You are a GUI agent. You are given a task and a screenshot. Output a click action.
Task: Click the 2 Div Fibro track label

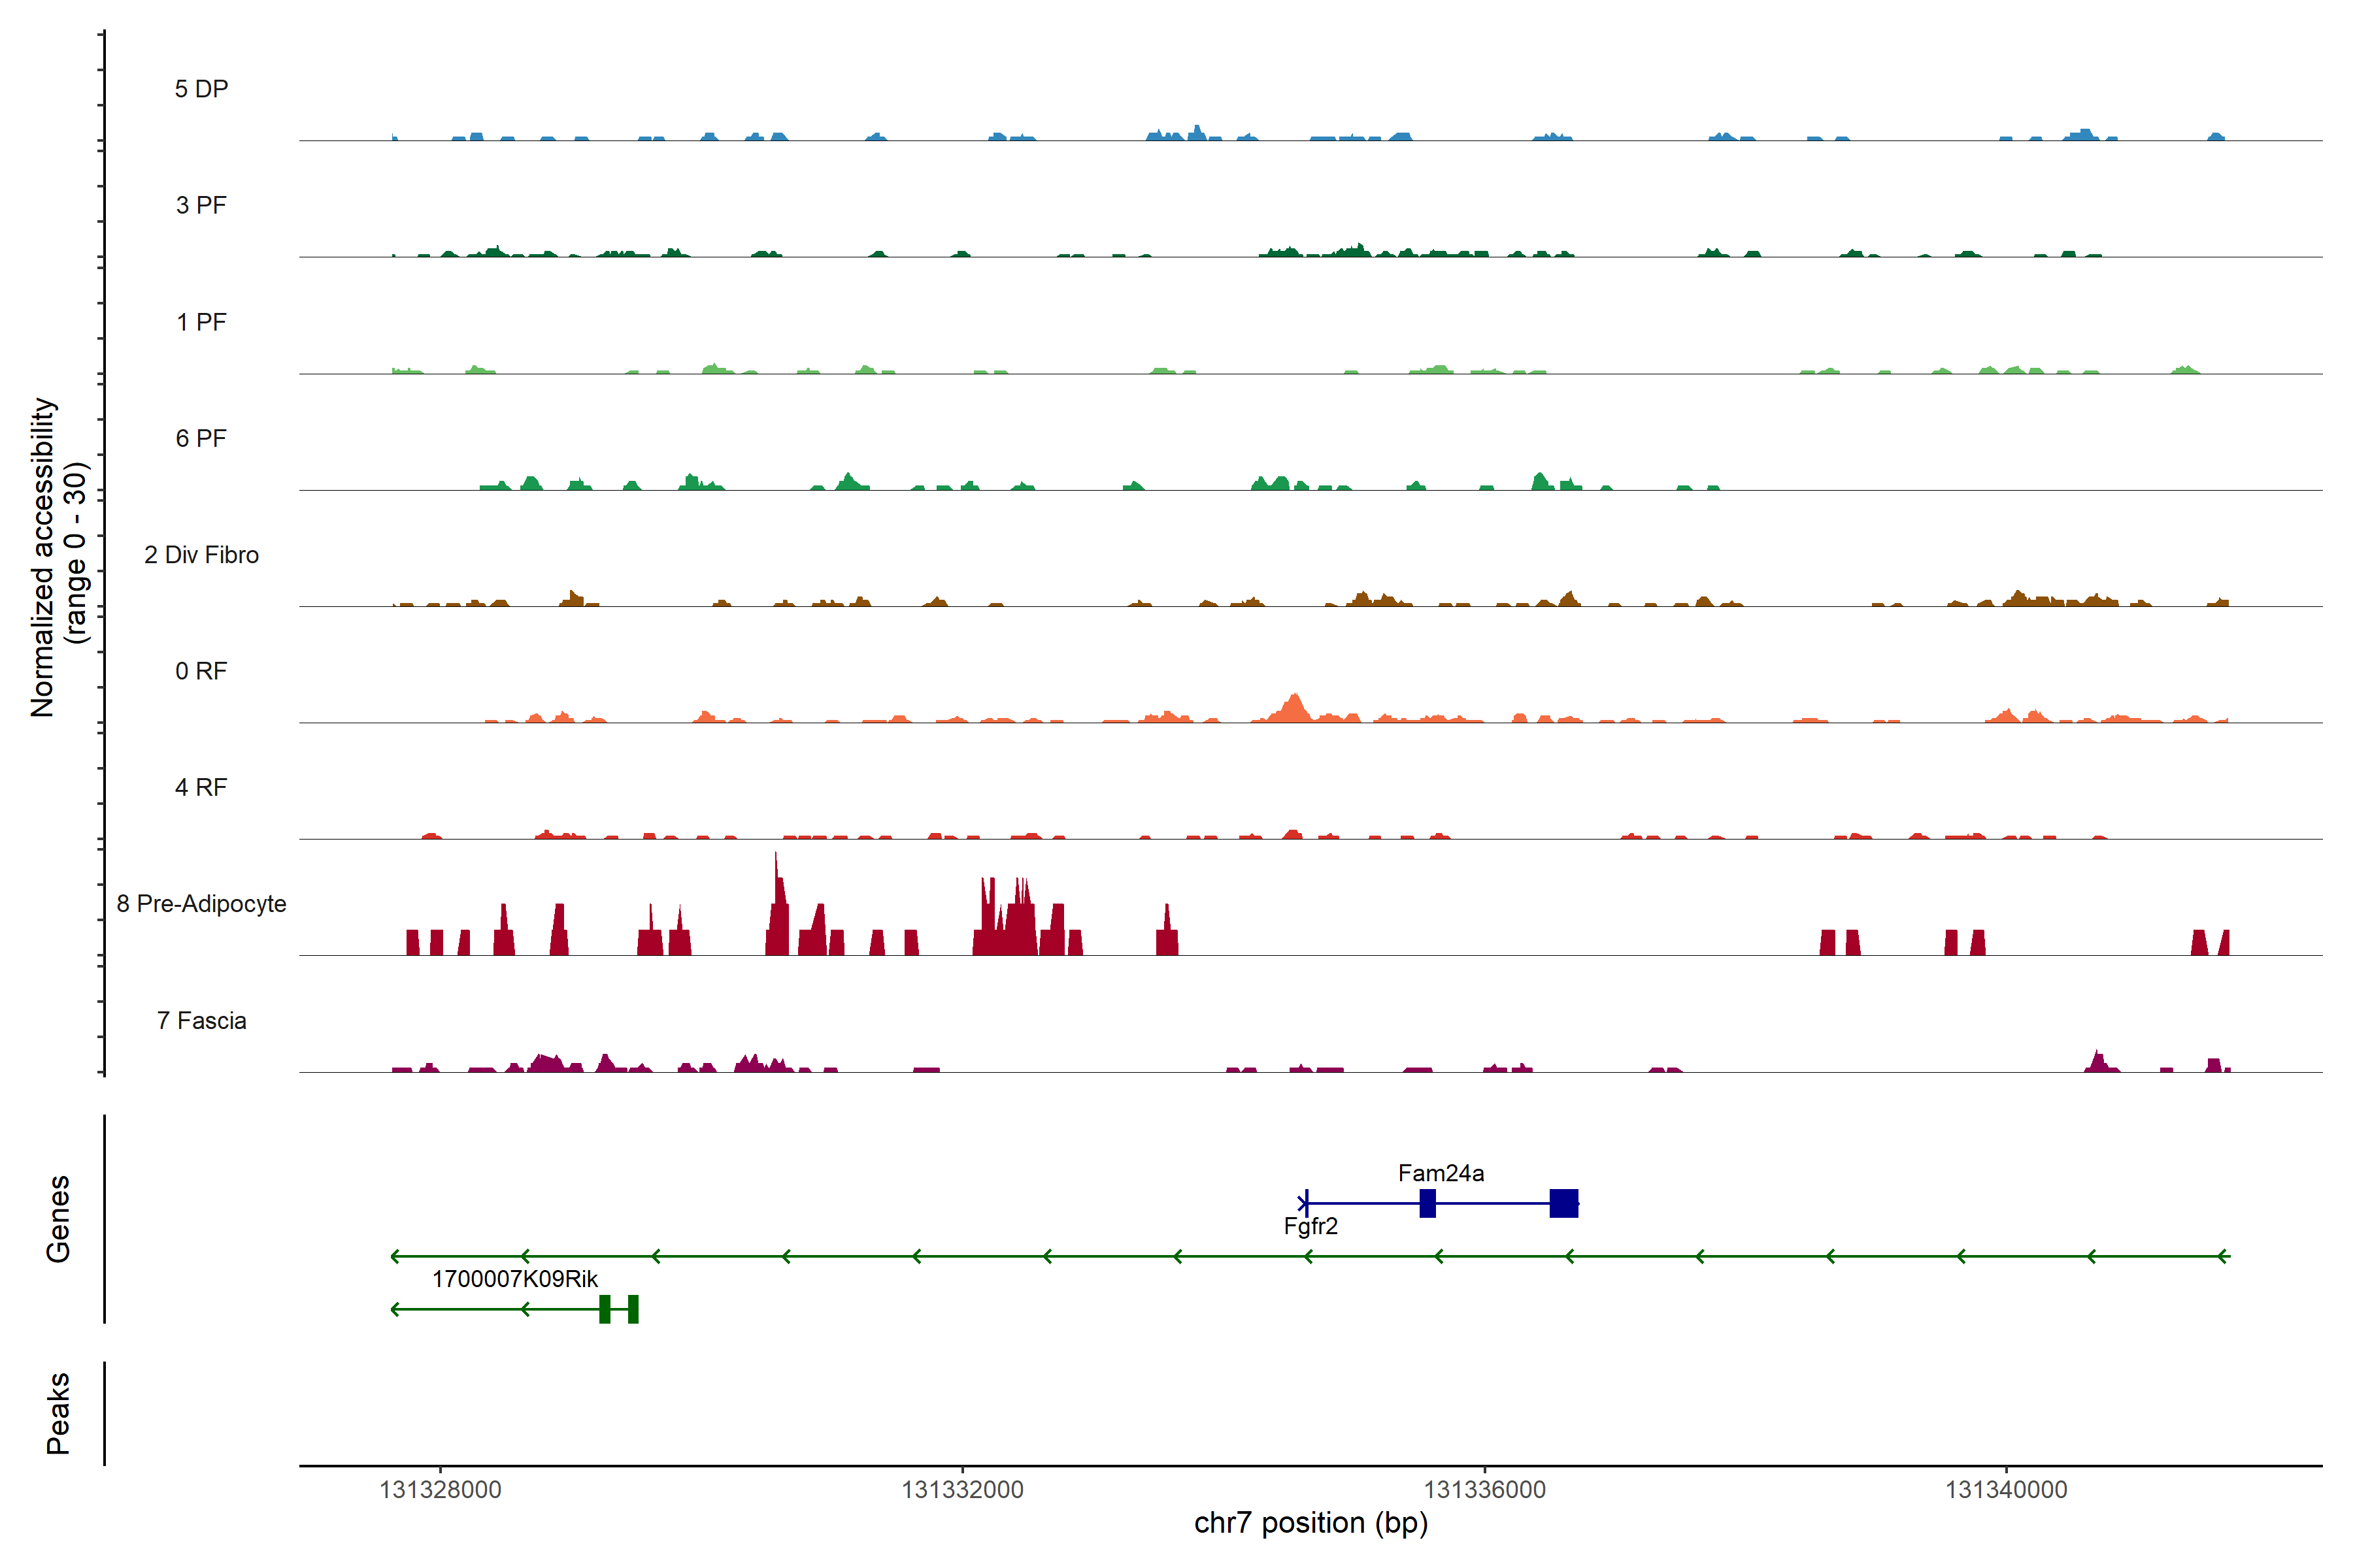(201, 555)
